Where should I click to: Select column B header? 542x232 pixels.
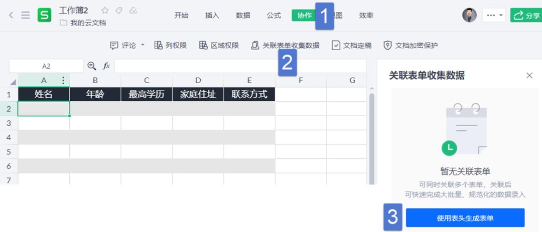pos(95,80)
